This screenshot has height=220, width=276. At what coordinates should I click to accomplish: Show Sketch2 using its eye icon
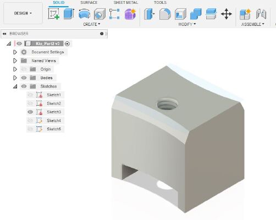click(30, 103)
